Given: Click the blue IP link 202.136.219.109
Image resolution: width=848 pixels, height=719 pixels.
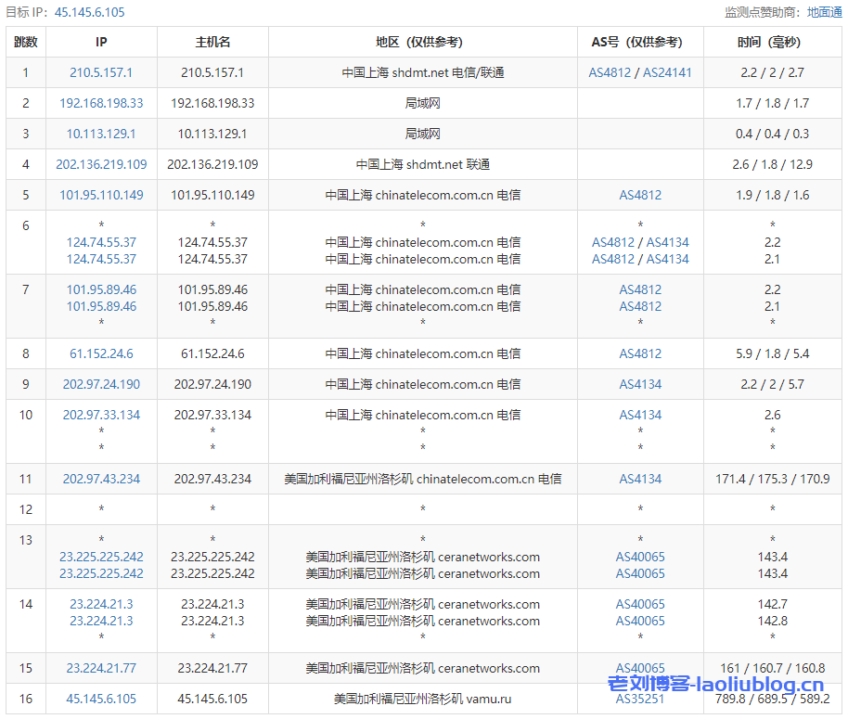Looking at the screenshot, I should coord(101,164).
